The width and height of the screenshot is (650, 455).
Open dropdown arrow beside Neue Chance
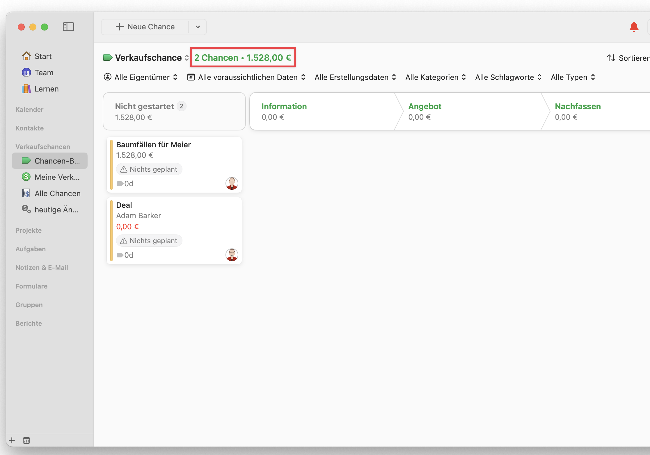click(198, 27)
